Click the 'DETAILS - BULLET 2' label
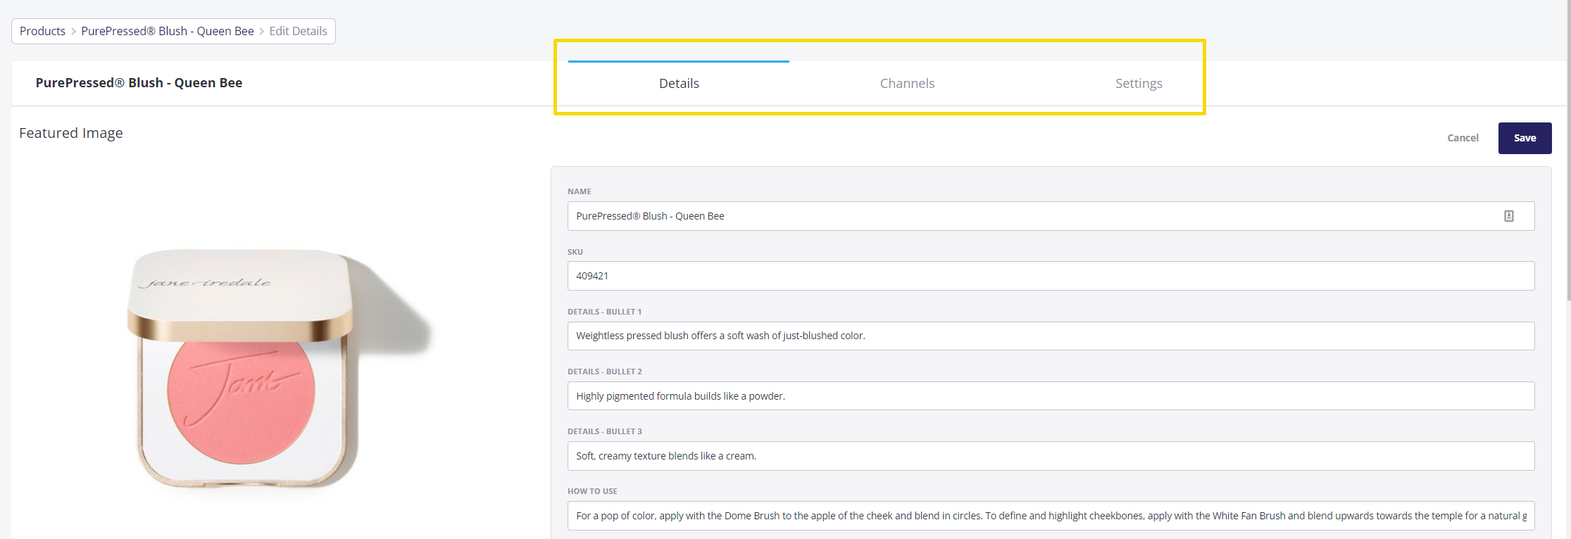Image resolution: width=1571 pixels, height=539 pixels. 605,372
